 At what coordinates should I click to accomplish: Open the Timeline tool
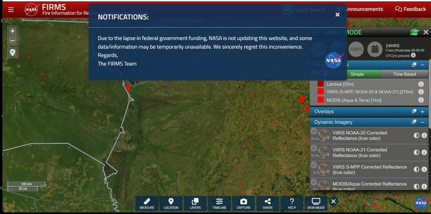coord(219,203)
